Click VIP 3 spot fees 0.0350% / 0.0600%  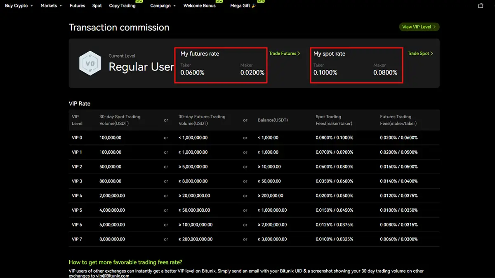point(335,181)
